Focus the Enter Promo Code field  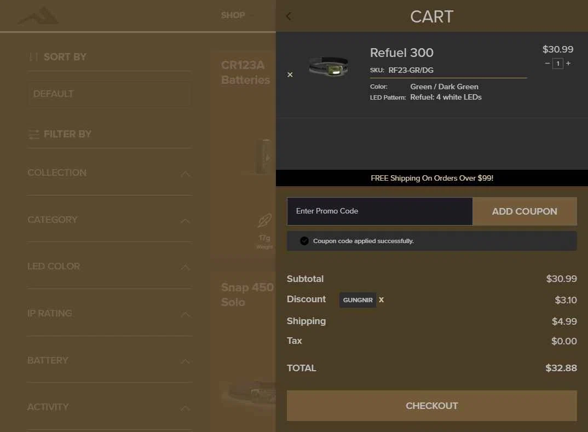click(x=379, y=211)
